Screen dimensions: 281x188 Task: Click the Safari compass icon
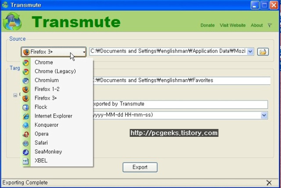[x=26, y=143]
